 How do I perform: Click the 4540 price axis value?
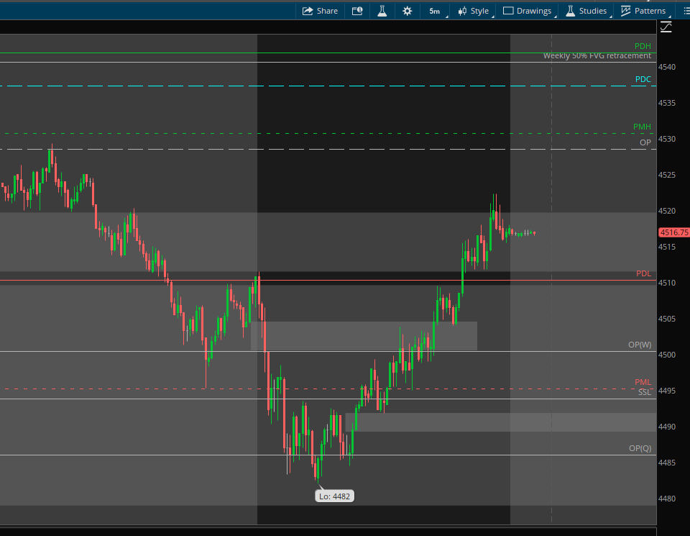[x=667, y=68]
